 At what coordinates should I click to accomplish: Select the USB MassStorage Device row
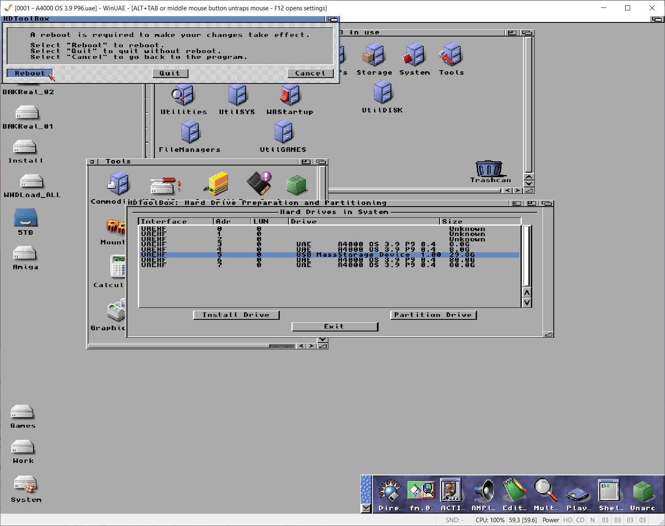pyautogui.click(x=330, y=255)
